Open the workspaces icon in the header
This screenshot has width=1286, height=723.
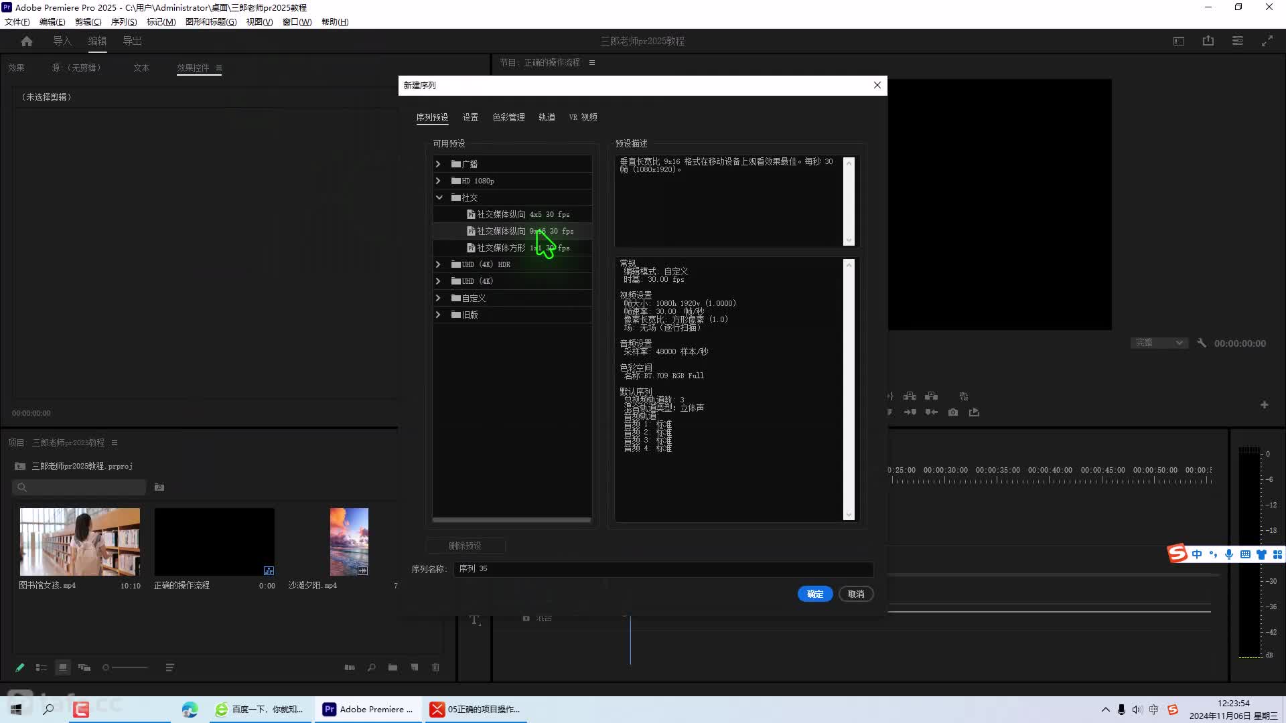pyautogui.click(x=1179, y=41)
